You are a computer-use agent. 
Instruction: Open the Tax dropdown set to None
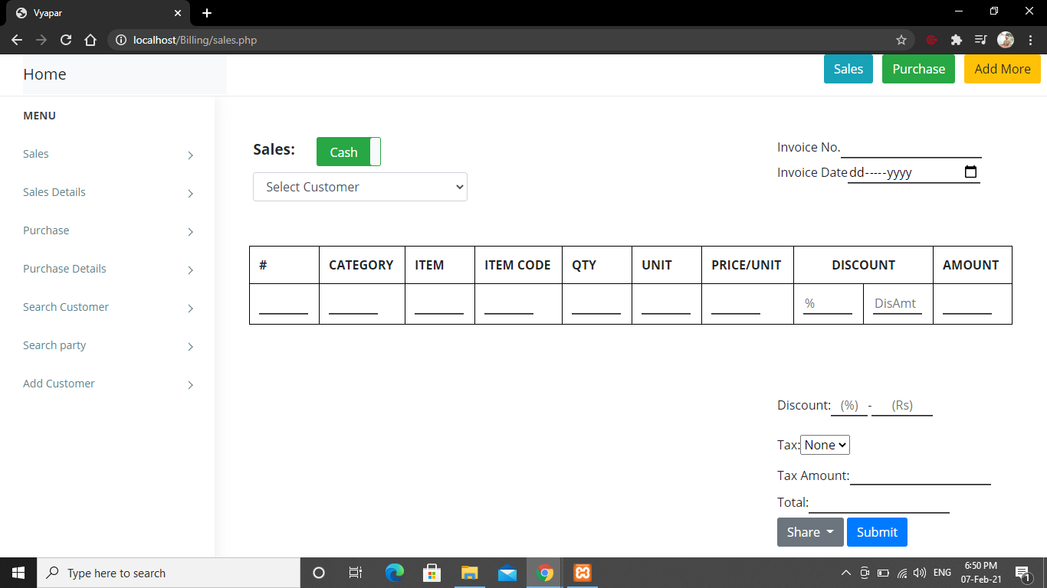click(x=825, y=445)
